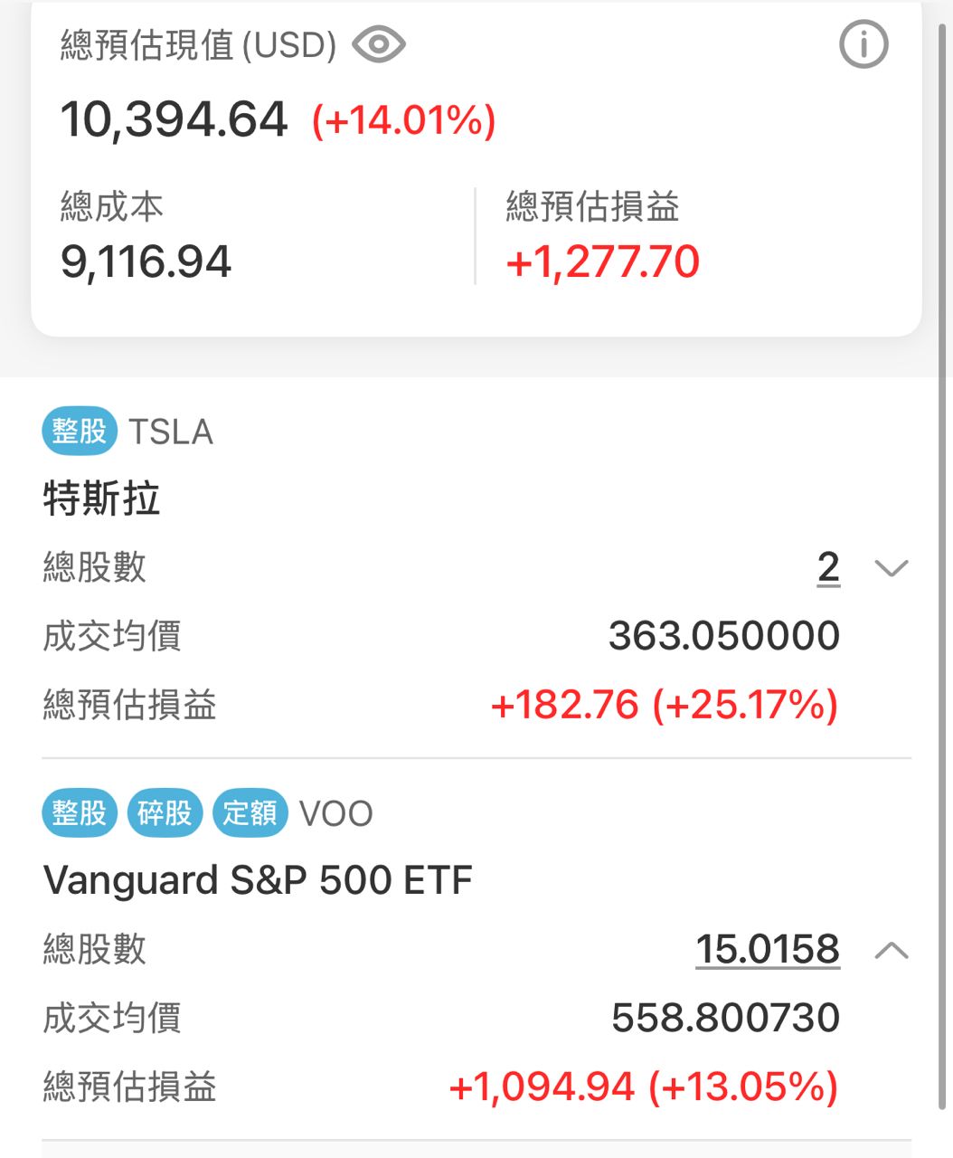Tap VOO estimated profit +1,094.94 (+13.05%)

click(643, 1087)
